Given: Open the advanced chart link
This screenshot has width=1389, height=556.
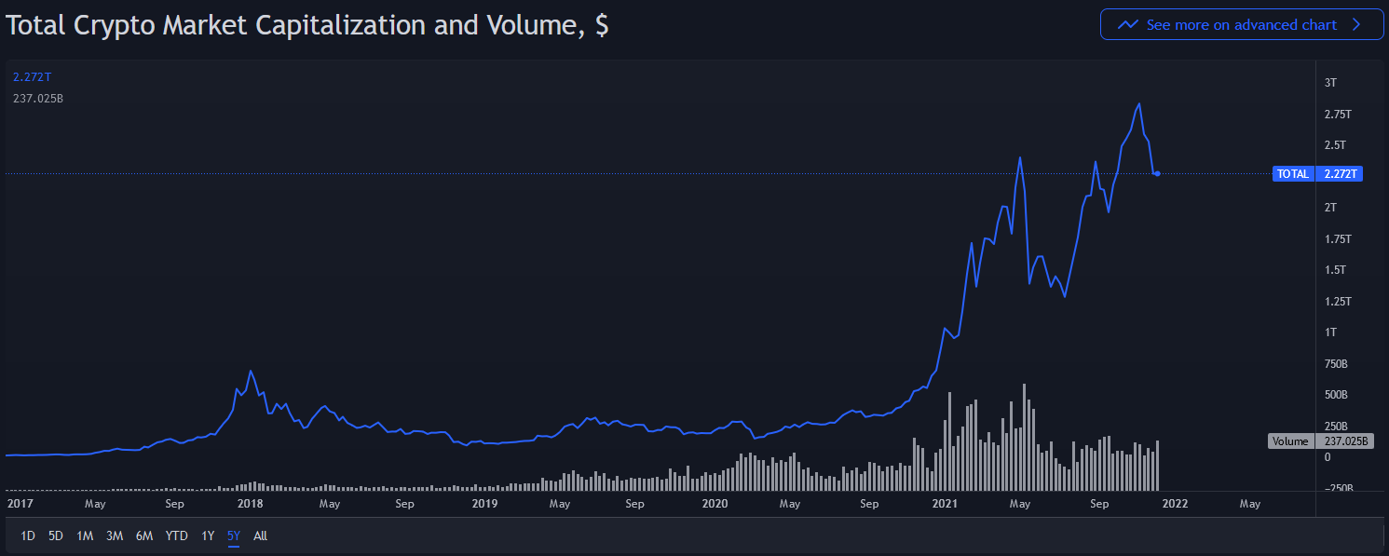Looking at the screenshot, I should (x=1241, y=25).
